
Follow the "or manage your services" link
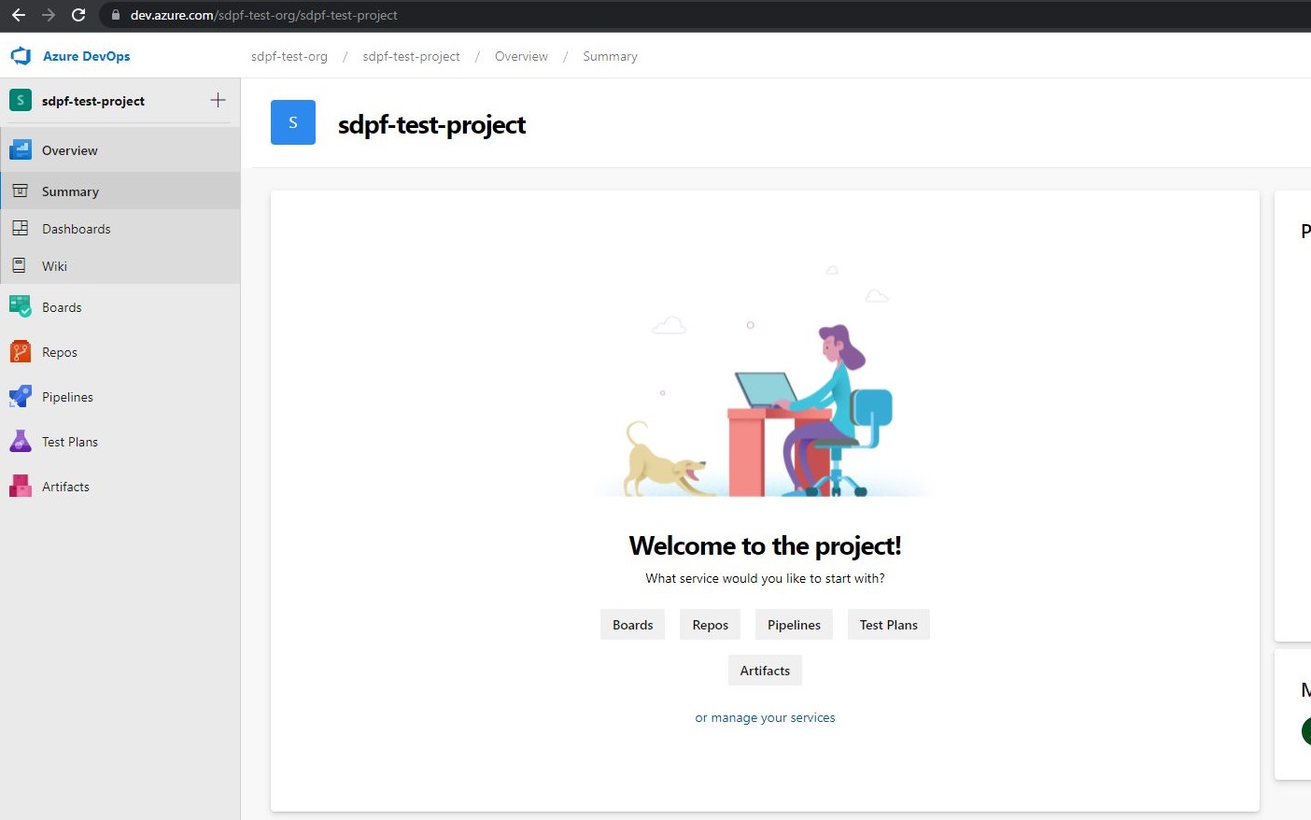(x=765, y=717)
